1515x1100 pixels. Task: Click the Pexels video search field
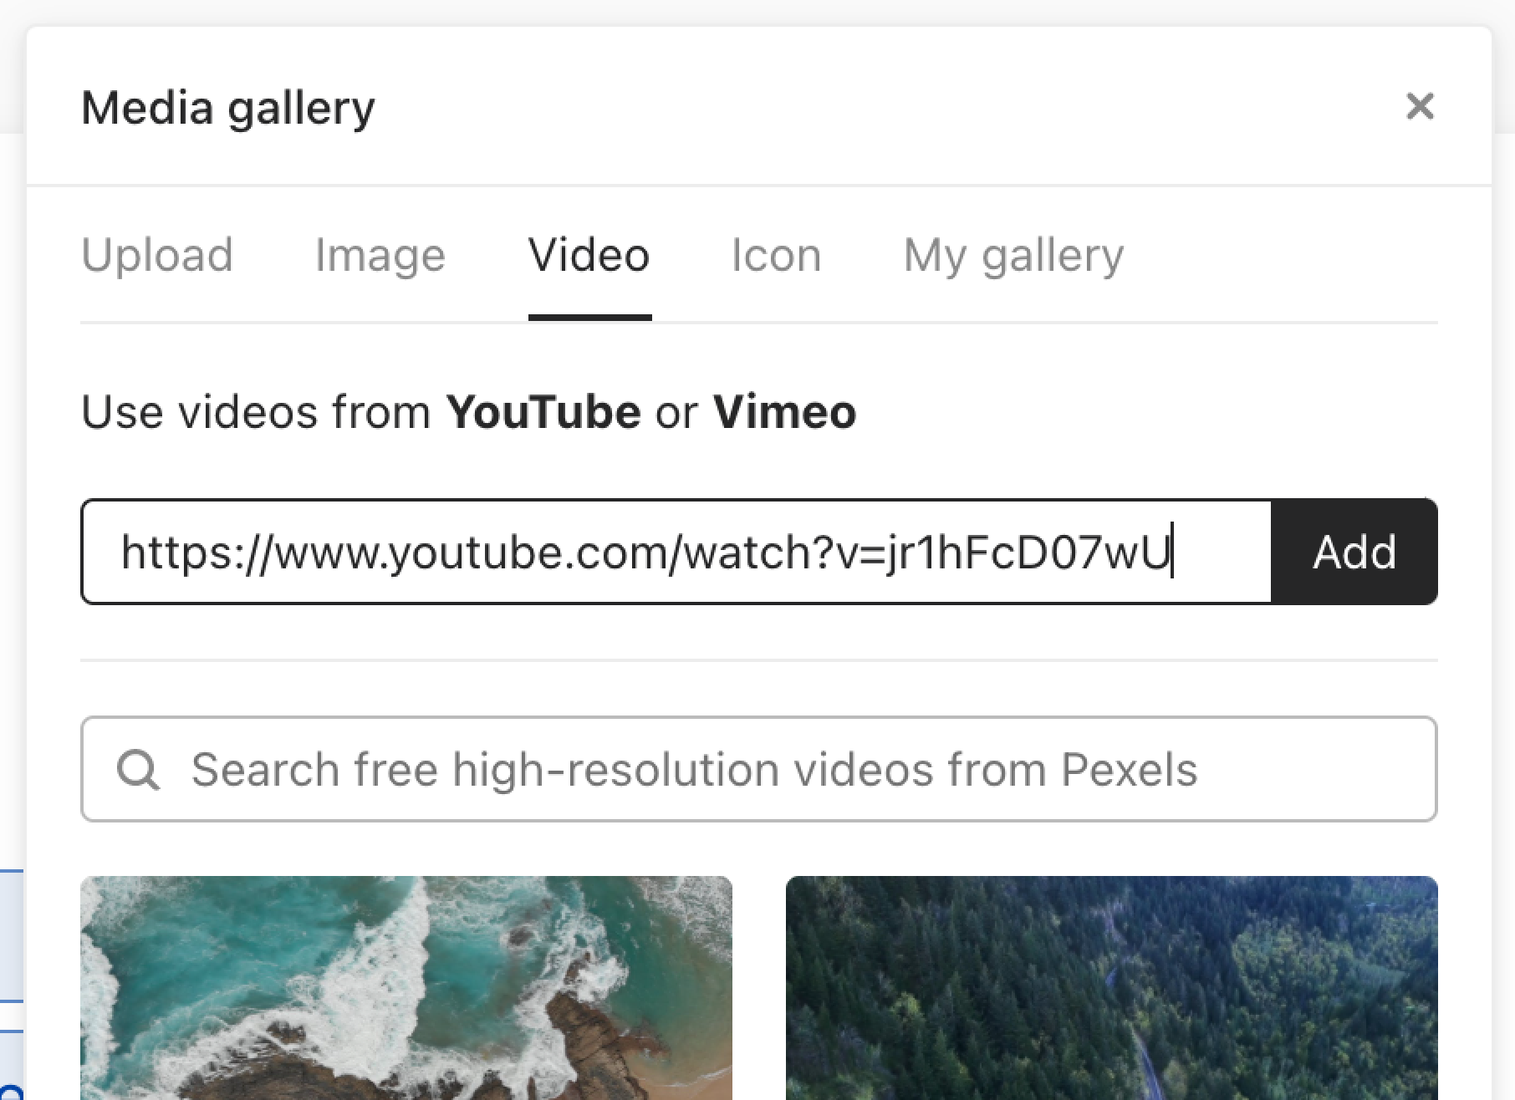pyautogui.click(x=694, y=769)
